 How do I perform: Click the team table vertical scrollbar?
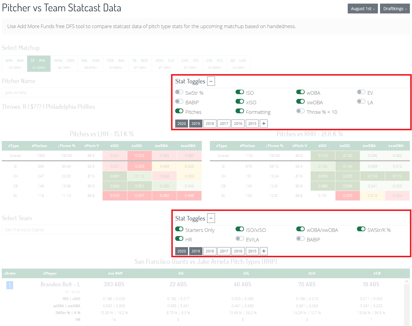(x=406, y=302)
